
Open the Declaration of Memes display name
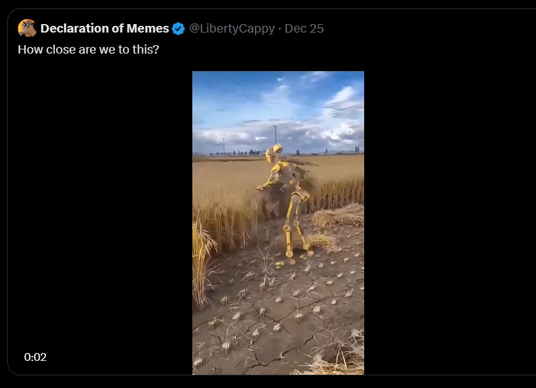pyautogui.click(x=104, y=28)
